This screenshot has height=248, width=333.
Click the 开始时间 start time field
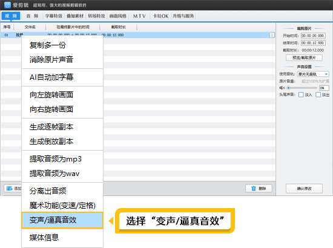[x=313, y=36]
